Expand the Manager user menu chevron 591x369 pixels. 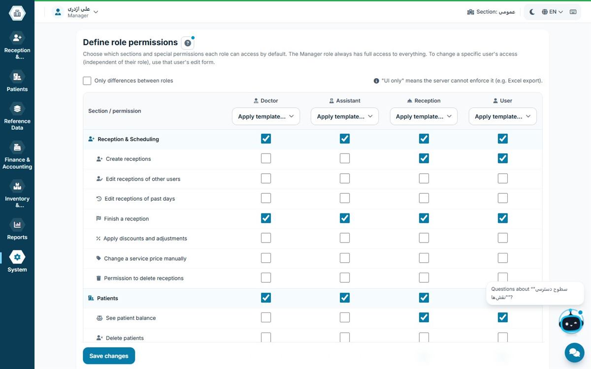[x=96, y=12]
